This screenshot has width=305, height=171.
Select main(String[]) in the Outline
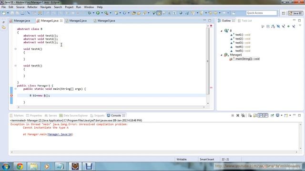point(244,59)
